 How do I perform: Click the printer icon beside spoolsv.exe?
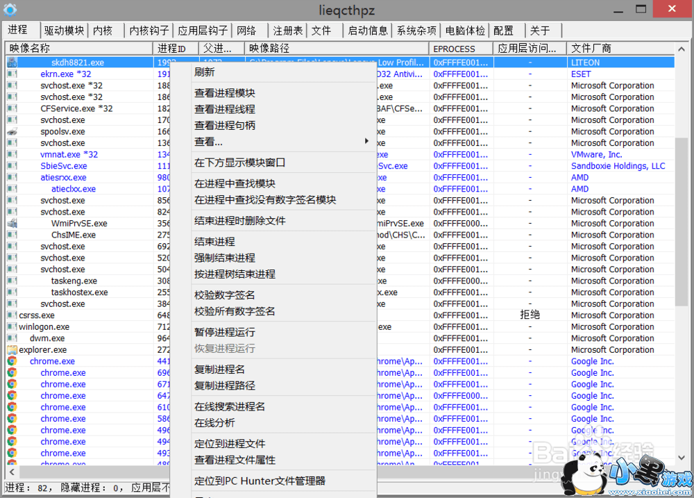12,131
